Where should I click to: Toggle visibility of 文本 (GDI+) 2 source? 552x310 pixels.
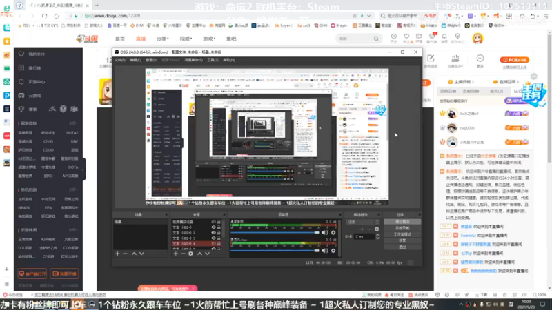click(x=213, y=233)
